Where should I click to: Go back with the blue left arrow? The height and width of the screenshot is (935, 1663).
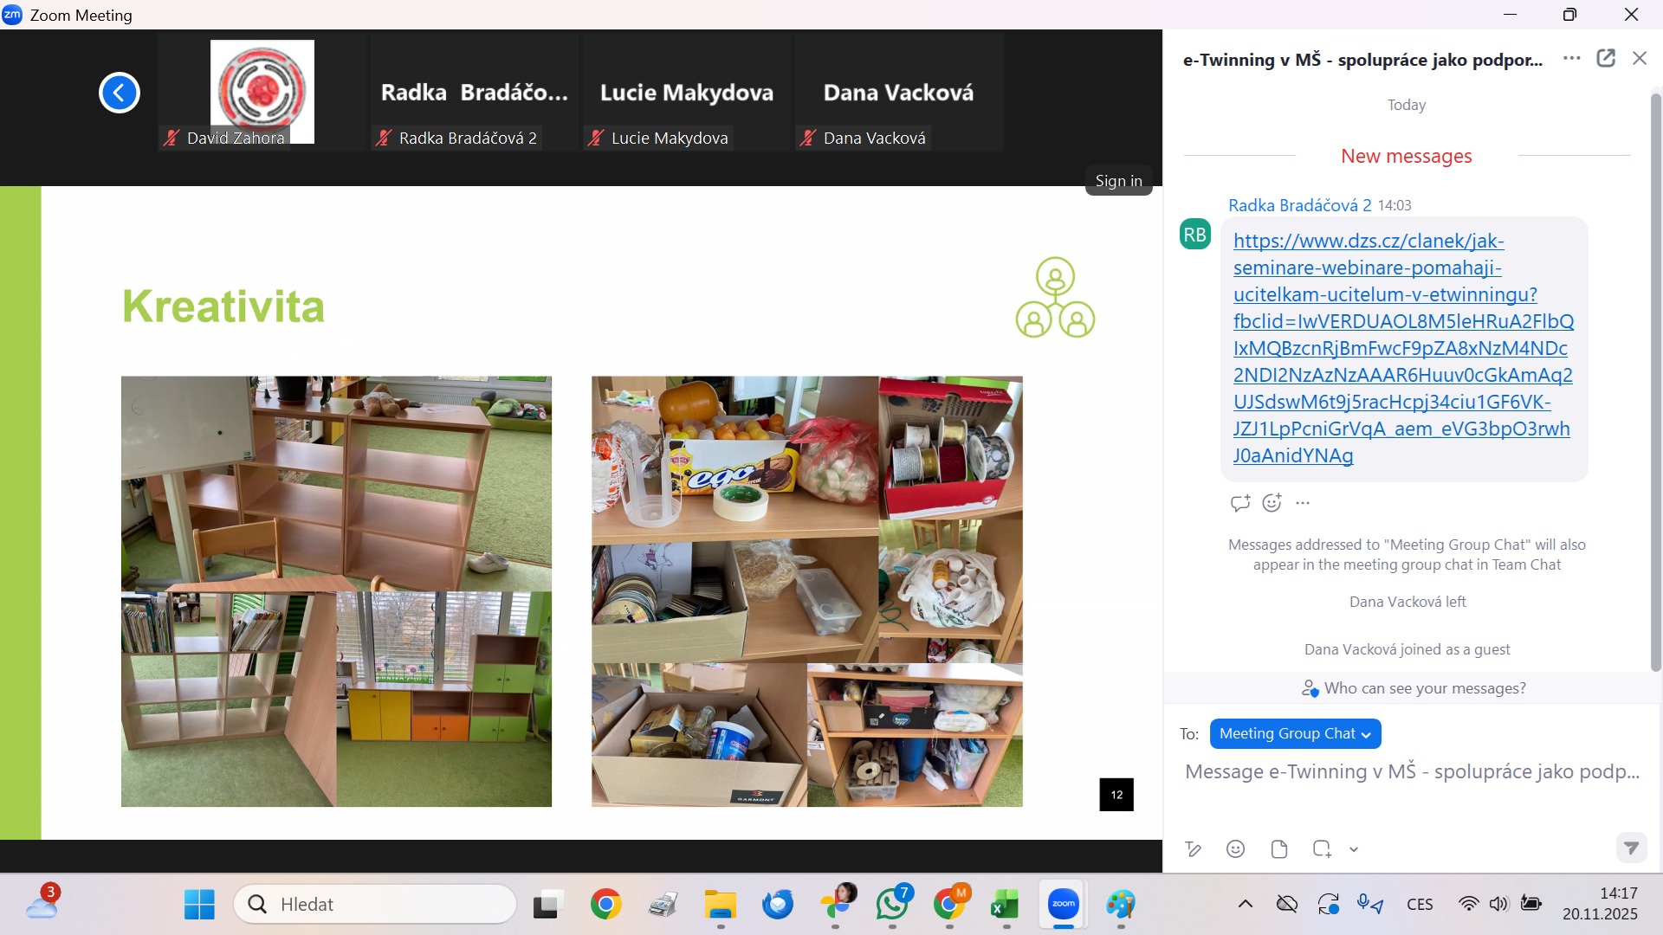[x=120, y=93]
